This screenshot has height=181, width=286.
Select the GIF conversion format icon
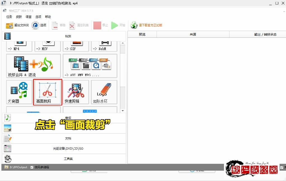click(75, 45)
